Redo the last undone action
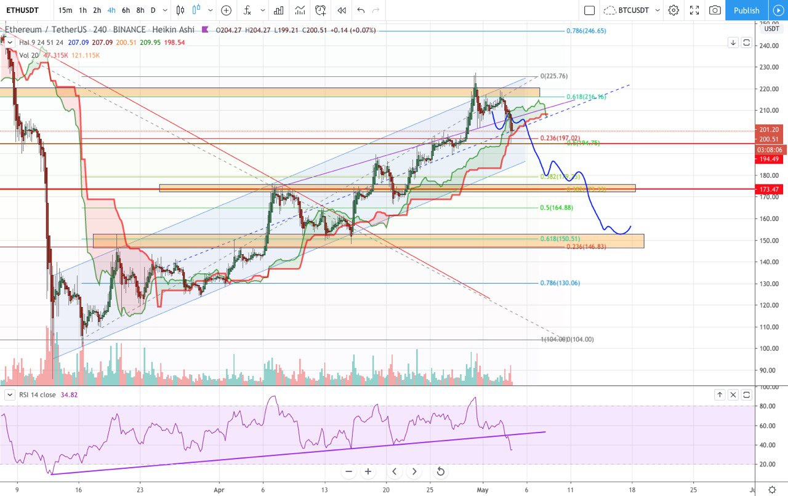 click(x=376, y=10)
